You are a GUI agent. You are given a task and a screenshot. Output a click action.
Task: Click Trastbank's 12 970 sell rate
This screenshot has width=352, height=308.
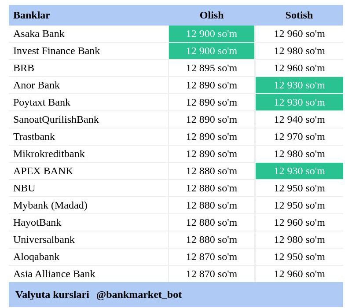click(x=299, y=137)
